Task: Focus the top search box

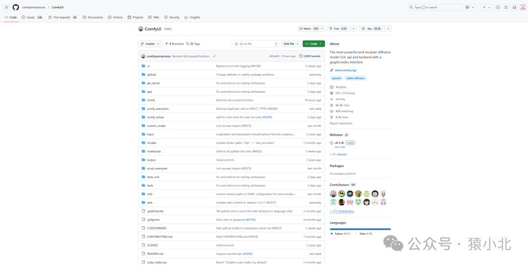Action: (x=435, y=7)
